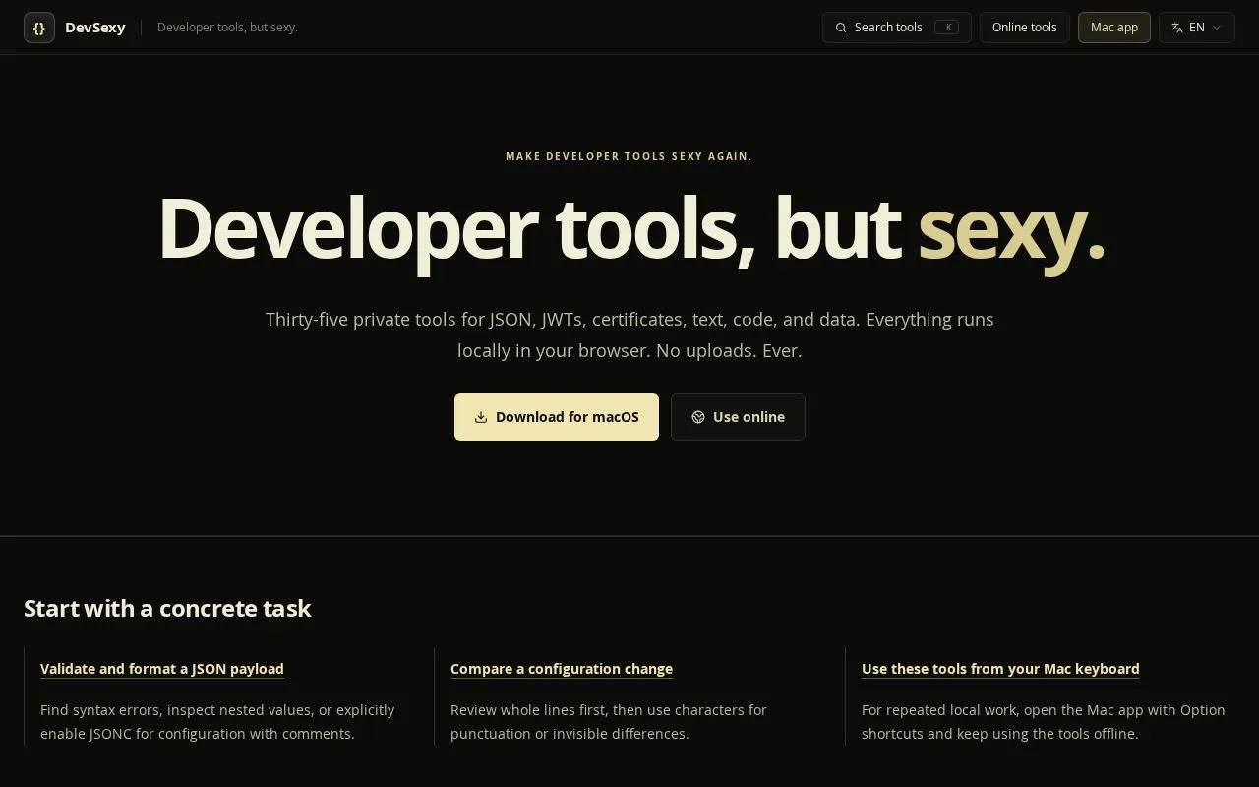Open the DevSexy home link text

[94, 28]
